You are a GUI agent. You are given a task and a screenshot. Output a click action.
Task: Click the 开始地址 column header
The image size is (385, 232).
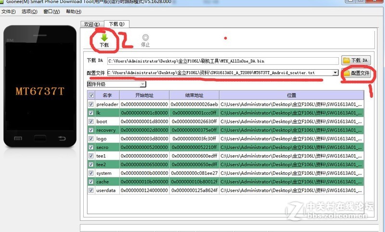click(144, 95)
